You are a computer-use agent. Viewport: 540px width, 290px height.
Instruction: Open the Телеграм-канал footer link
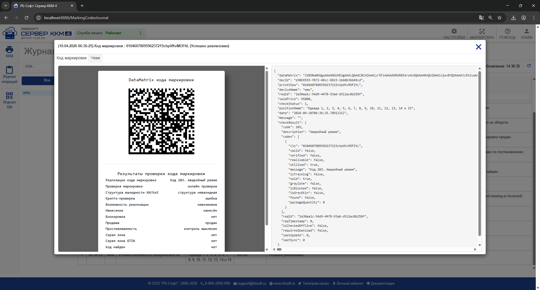[314, 284]
